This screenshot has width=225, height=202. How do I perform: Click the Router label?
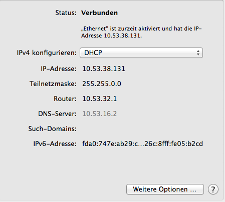(65, 98)
